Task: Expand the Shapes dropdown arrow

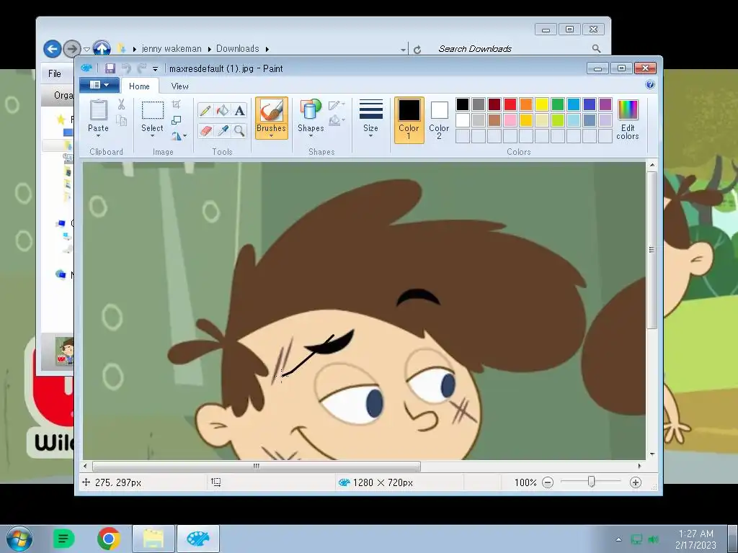Action: (311, 136)
